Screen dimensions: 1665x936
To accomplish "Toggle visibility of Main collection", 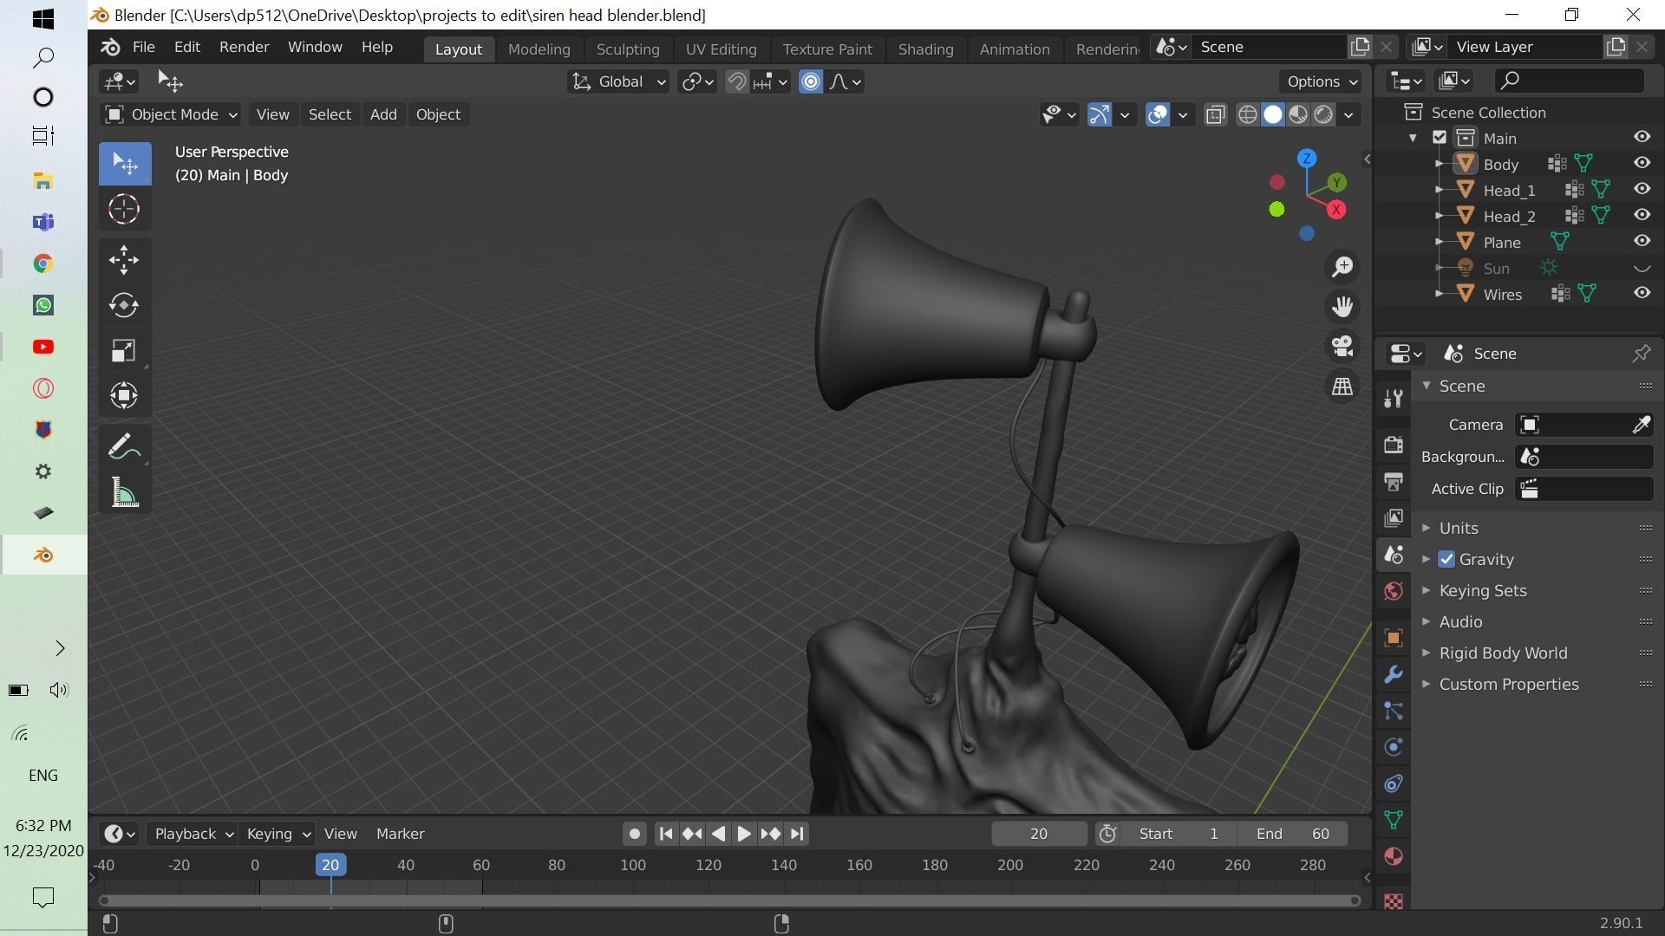I will (x=1642, y=137).
